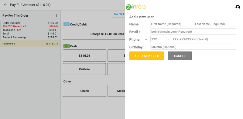Select the Mail payment option
243x119 pixels.
tap(116, 91)
